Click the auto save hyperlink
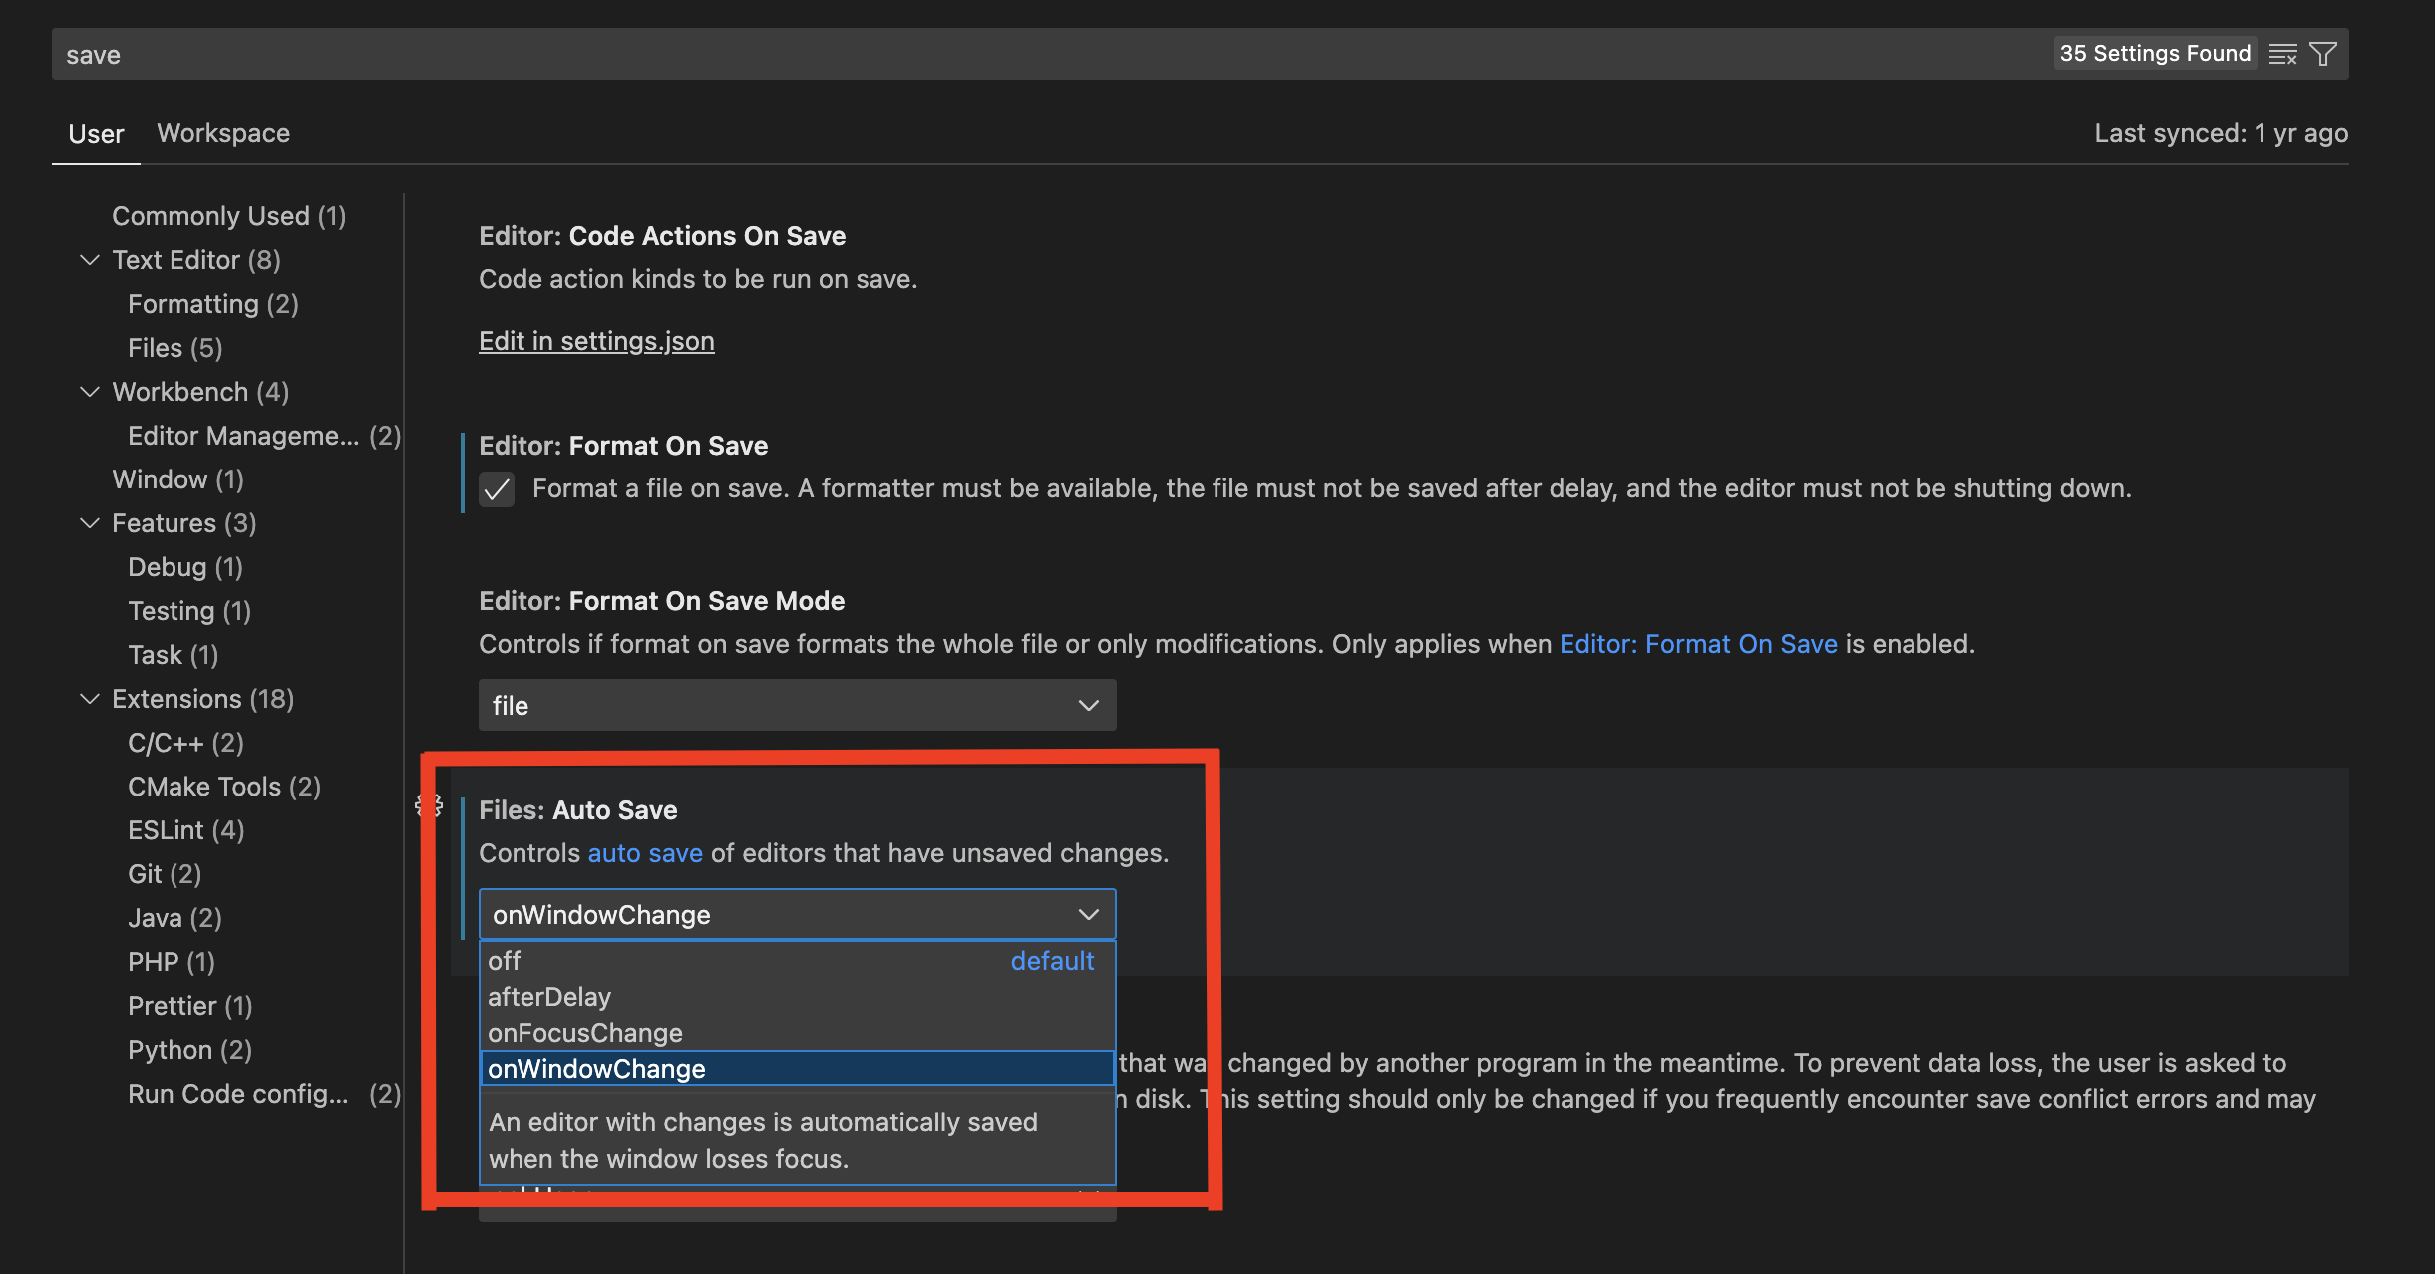 click(644, 853)
